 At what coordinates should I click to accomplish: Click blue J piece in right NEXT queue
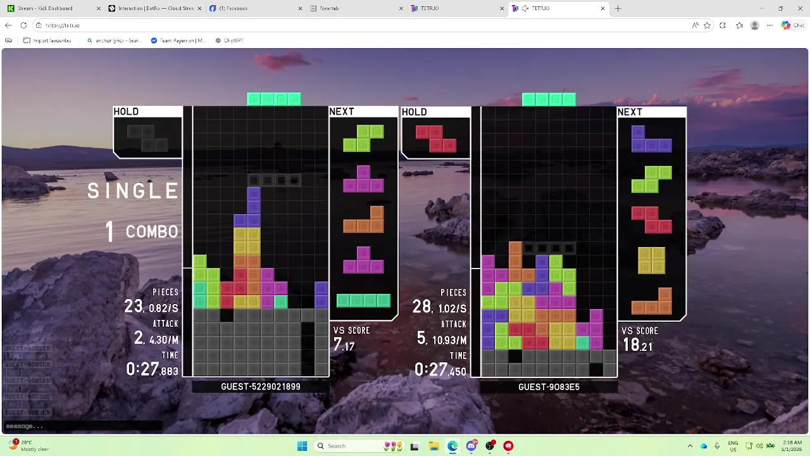[x=651, y=139]
